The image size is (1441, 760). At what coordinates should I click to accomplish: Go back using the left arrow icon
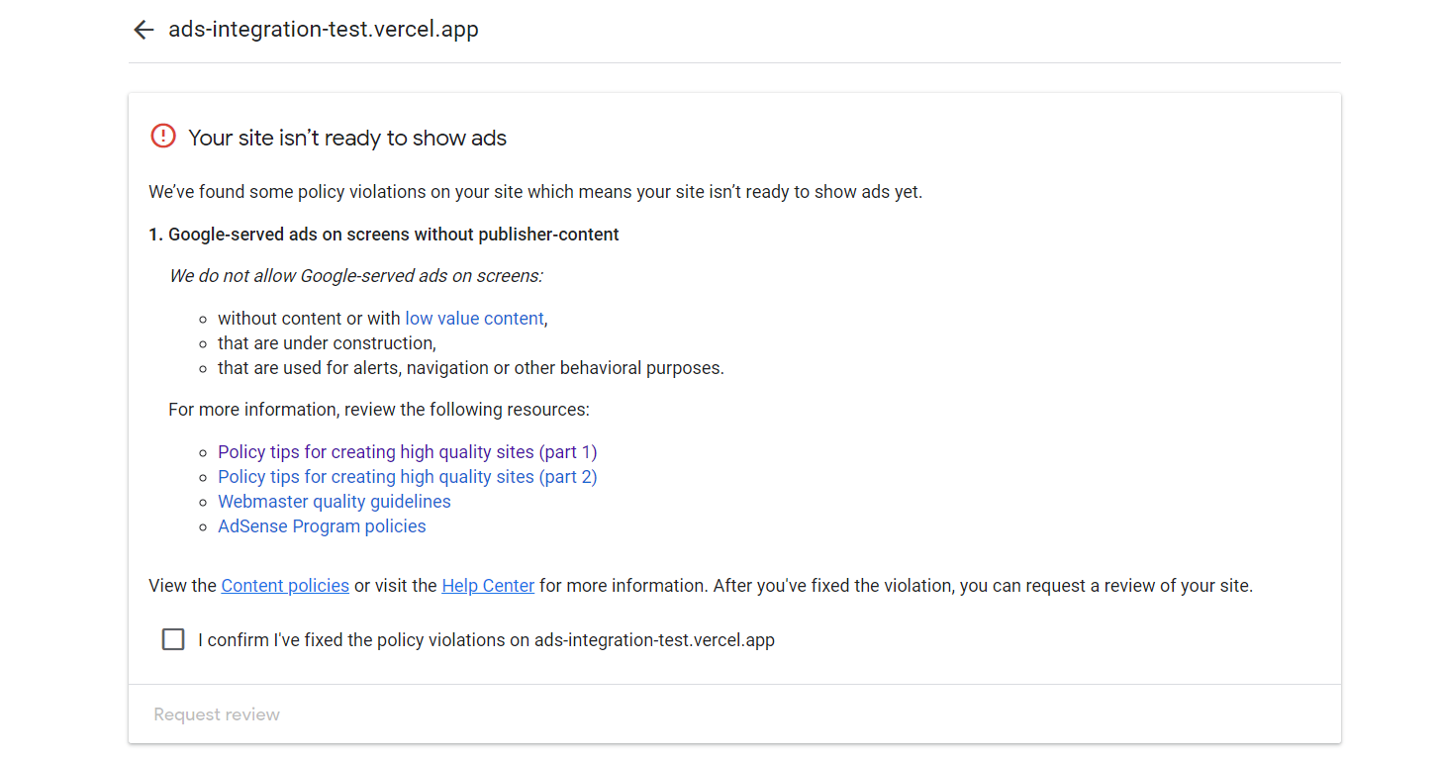coord(144,30)
